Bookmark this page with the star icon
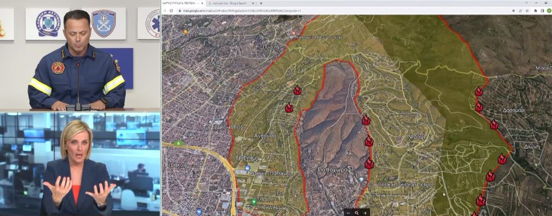The image size is (552, 216). pyautogui.click(x=527, y=10)
